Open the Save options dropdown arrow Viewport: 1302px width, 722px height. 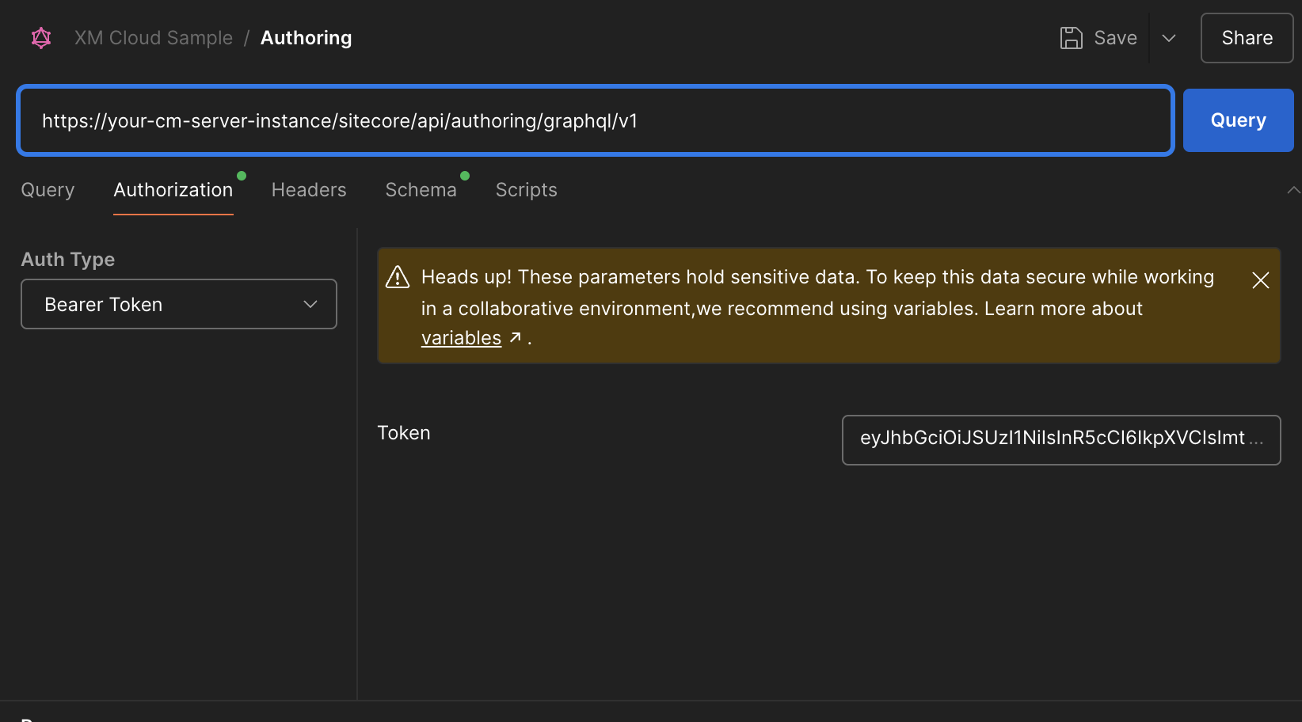click(1169, 38)
